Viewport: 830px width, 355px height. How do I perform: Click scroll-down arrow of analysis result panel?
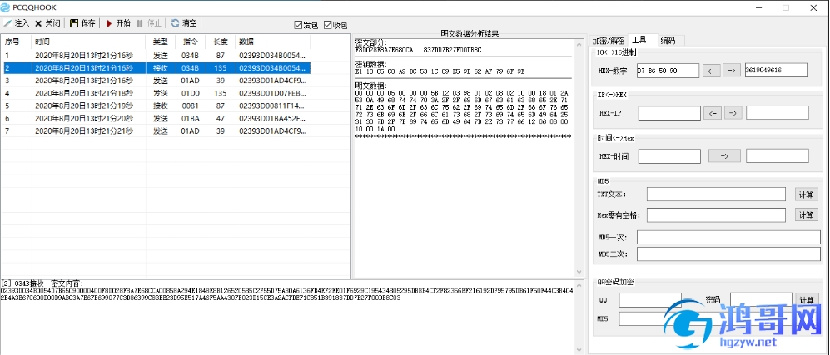click(x=579, y=273)
